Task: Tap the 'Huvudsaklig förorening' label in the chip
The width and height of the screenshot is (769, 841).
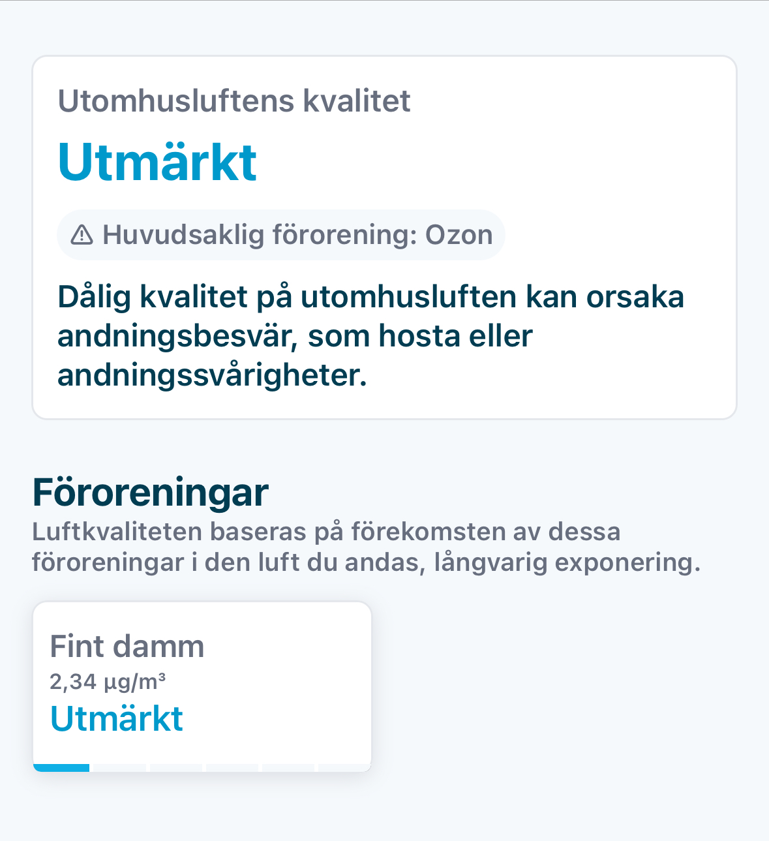Action: click(x=259, y=235)
